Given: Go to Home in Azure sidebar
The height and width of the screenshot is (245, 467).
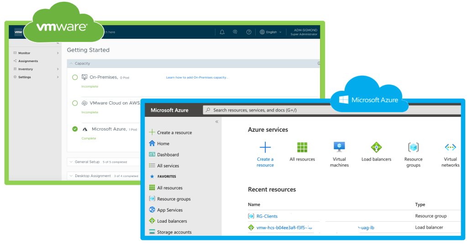Looking at the screenshot, I should click(163, 144).
